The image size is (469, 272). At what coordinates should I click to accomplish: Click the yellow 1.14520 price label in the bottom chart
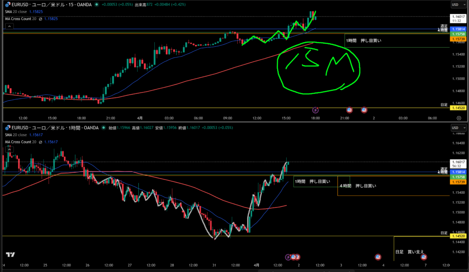click(458, 236)
